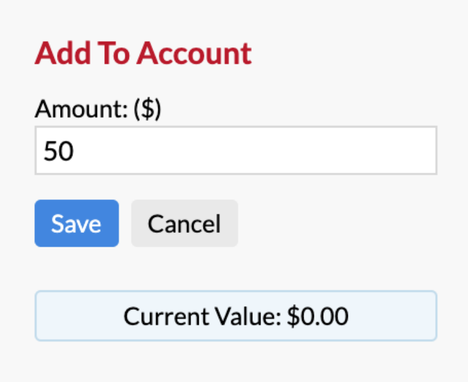Select the red 'Add To Account' title
The image size is (468, 382).
tap(143, 53)
